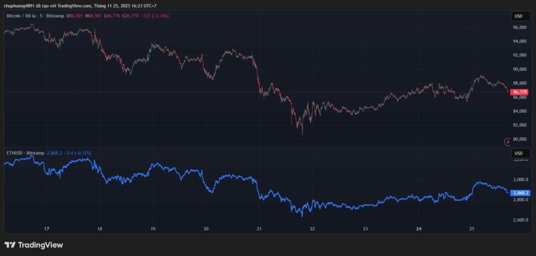Select date 25 on the time axis

pyautogui.click(x=471, y=229)
